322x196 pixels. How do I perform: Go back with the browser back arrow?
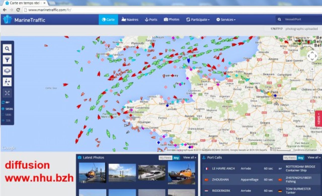pyautogui.click(x=5, y=10)
